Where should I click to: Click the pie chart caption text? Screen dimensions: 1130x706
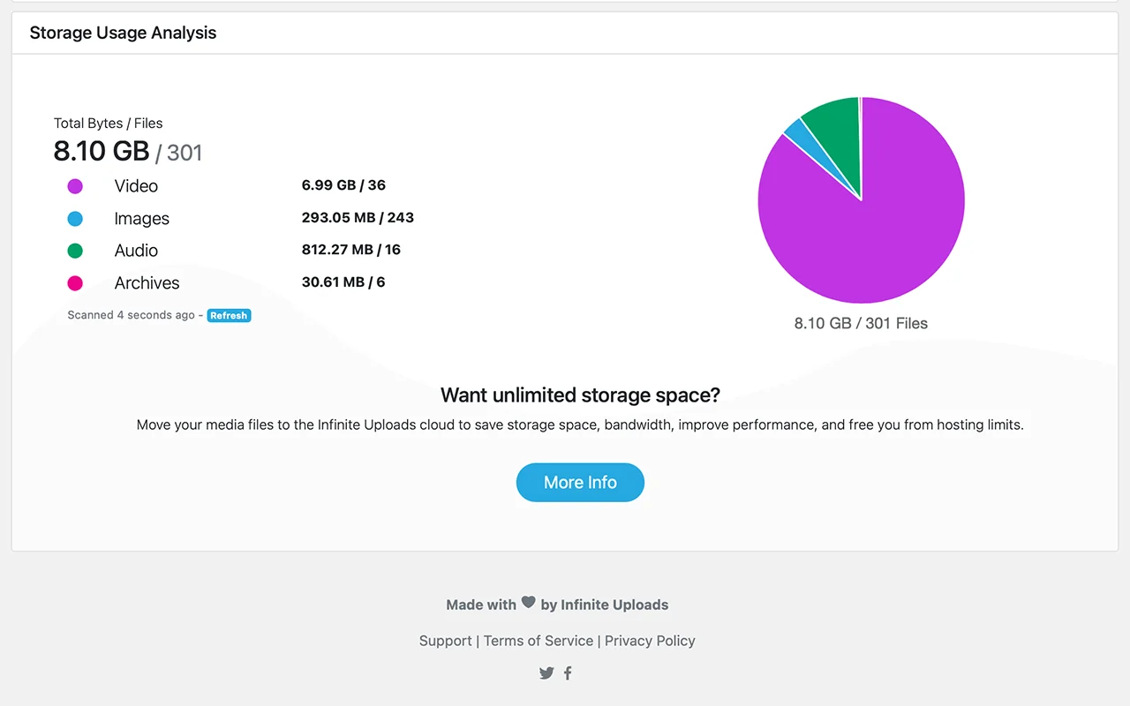[x=861, y=323]
